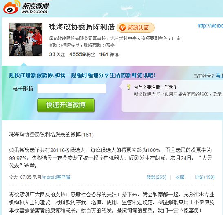Click the weibo.com logo text
This screenshot has width=223, height=215.
[x=34, y=11]
